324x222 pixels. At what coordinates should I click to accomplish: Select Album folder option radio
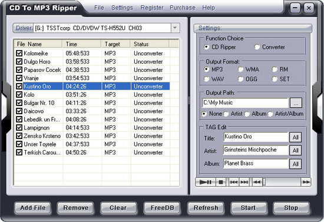pyautogui.click(x=247, y=114)
